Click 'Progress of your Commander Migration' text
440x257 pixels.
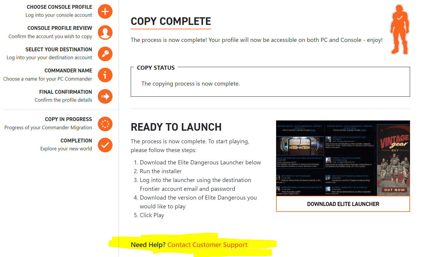48,127
